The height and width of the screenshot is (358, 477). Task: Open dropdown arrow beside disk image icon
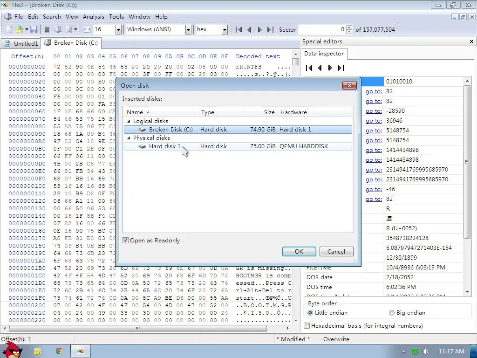[75, 29]
